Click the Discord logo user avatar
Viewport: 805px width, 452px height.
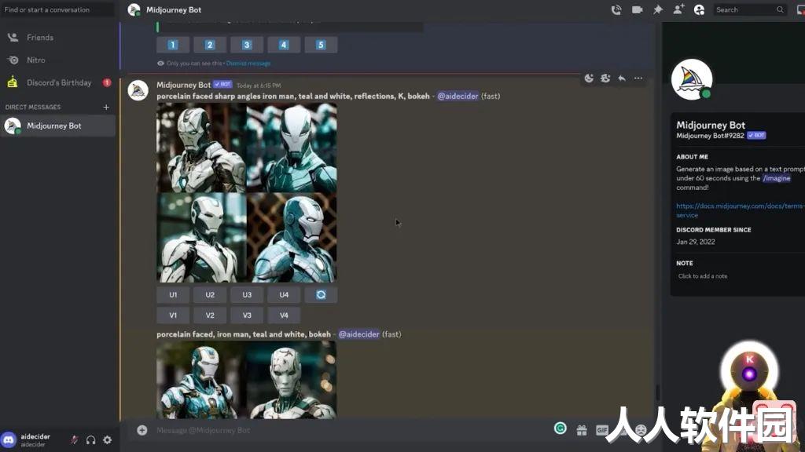(x=9, y=439)
